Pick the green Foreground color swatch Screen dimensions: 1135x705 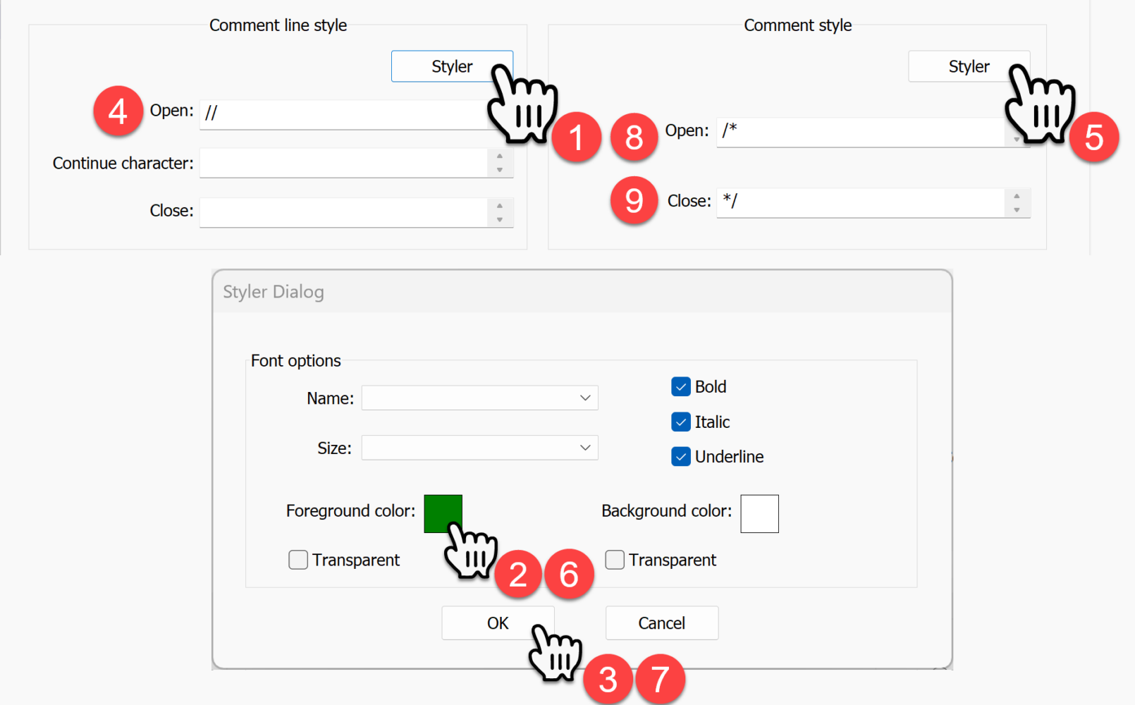coord(443,513)
